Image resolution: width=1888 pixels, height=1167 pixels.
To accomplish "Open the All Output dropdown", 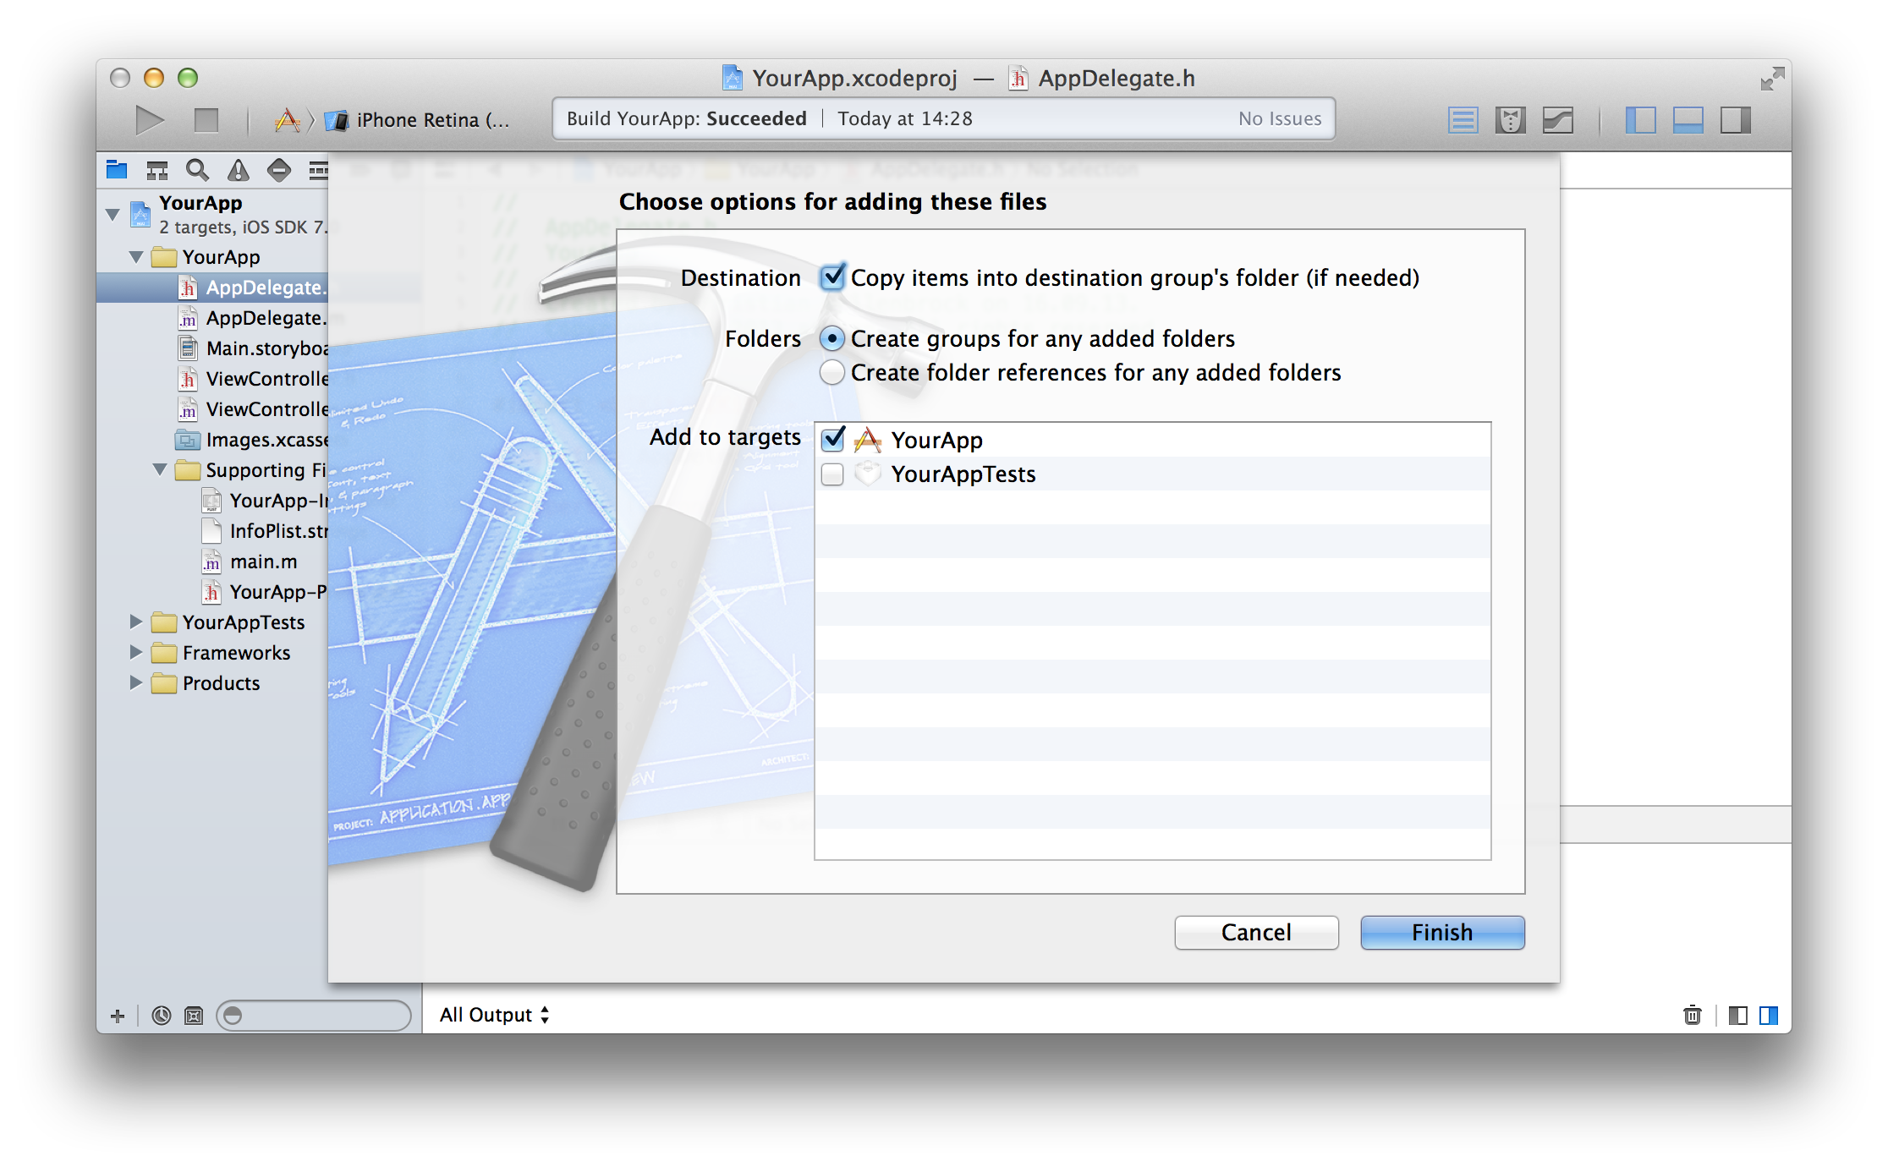I will tap(495, 1015).
